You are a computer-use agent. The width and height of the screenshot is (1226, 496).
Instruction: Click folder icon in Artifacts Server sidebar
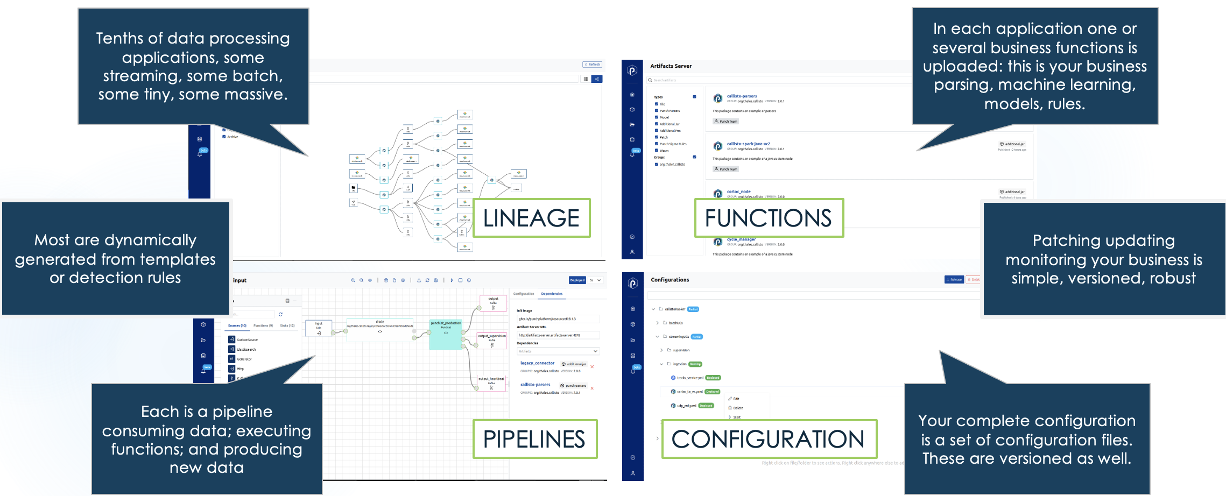coord(632,124)
